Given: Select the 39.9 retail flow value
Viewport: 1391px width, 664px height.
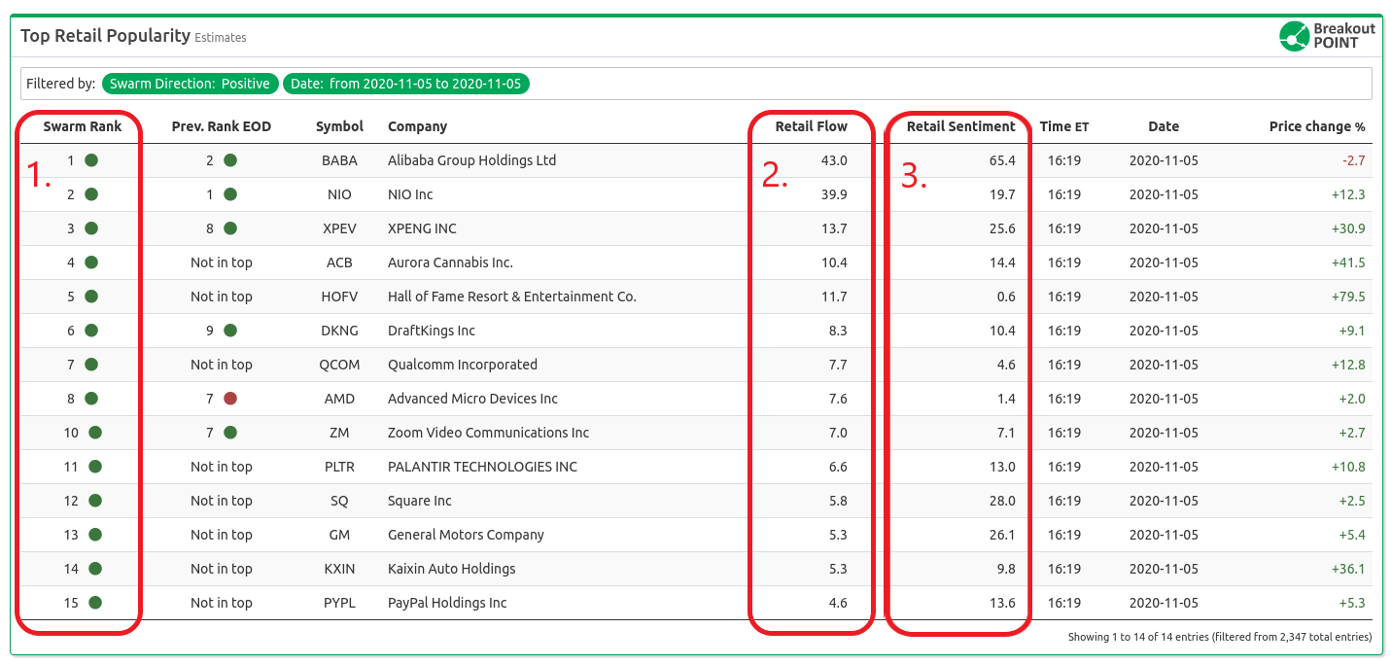Looking at the screenshot, I should click(x=834, y=194).
